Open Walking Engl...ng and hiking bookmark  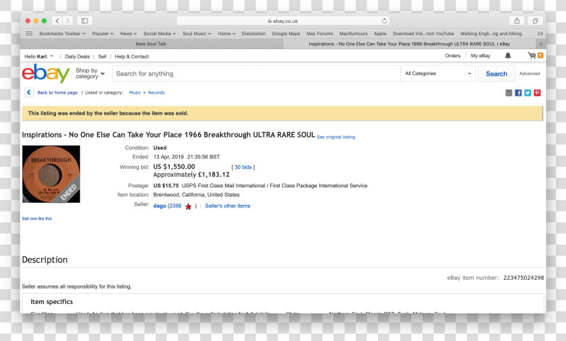click(491, 34)
